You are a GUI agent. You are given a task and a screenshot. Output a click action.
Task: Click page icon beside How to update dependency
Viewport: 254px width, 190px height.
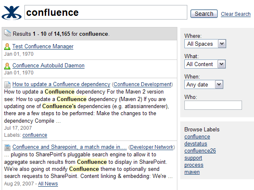7,84
